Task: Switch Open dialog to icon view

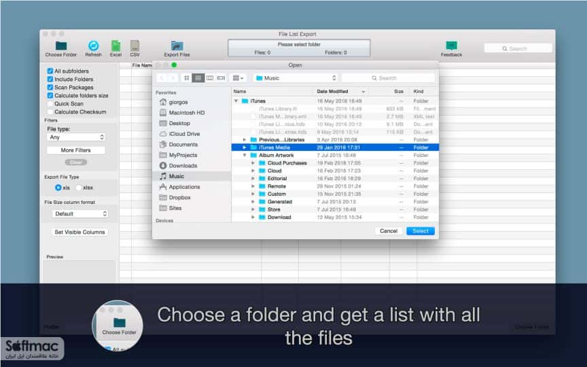Action: [186, 78]
